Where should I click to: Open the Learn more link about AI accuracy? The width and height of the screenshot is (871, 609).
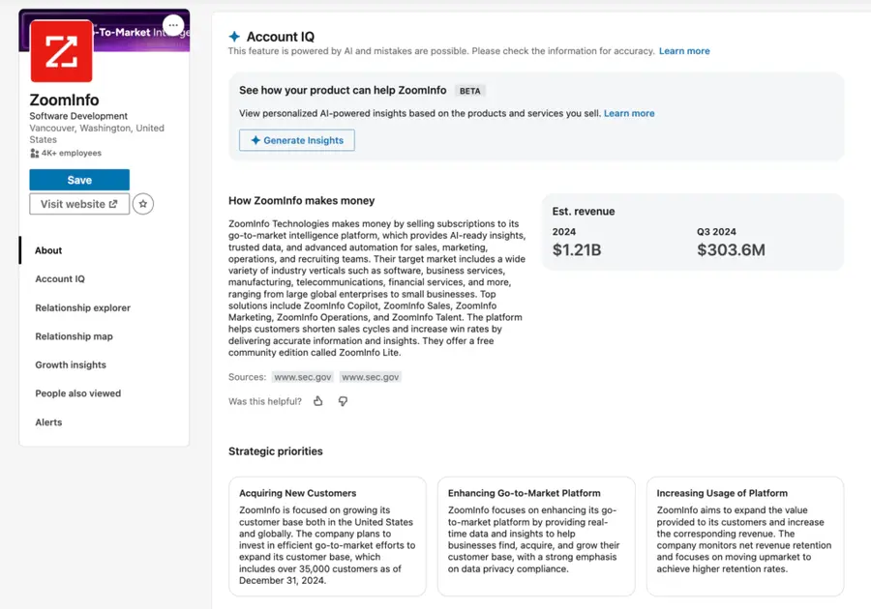coord(684,50)
